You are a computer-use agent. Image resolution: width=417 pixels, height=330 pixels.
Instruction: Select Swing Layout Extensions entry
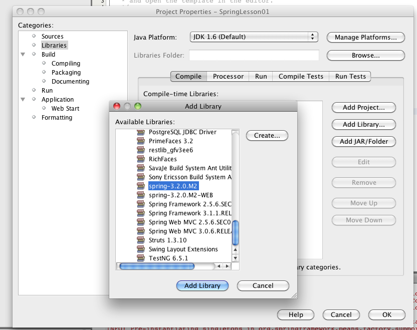pyautogui.click(x=183, y=249)
